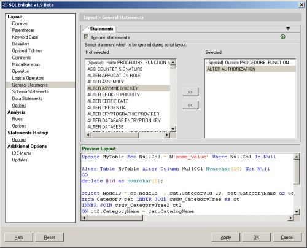307x248 pixels.
Task: Click the SQL Enlight title bar app icon
Action: [x=6, y=5]
